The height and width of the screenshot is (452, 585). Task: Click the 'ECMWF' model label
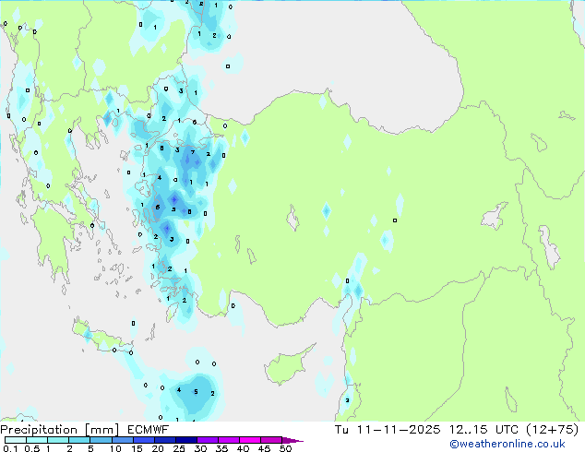149,430
